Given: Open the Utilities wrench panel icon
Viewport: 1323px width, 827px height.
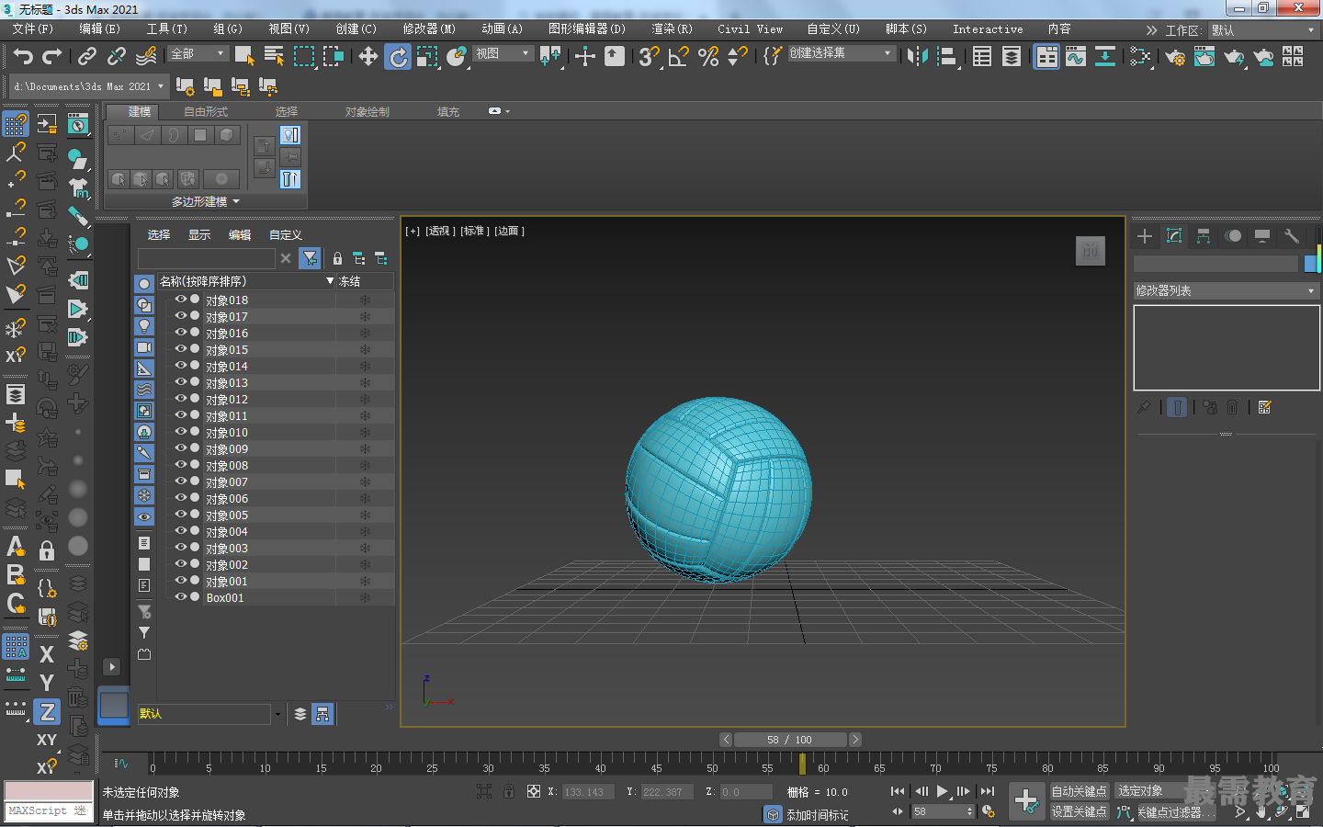Looking at the screenshot, I should click(x=1292, y=236).
